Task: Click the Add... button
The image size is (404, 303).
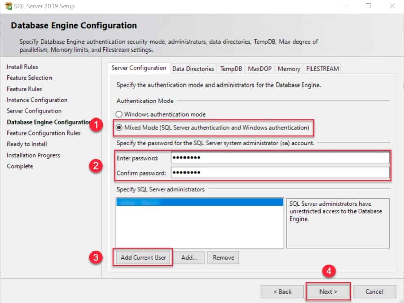Action: point(189,258)
